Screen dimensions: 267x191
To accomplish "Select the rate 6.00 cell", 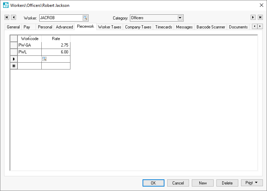I will click(x=56, y=52).
